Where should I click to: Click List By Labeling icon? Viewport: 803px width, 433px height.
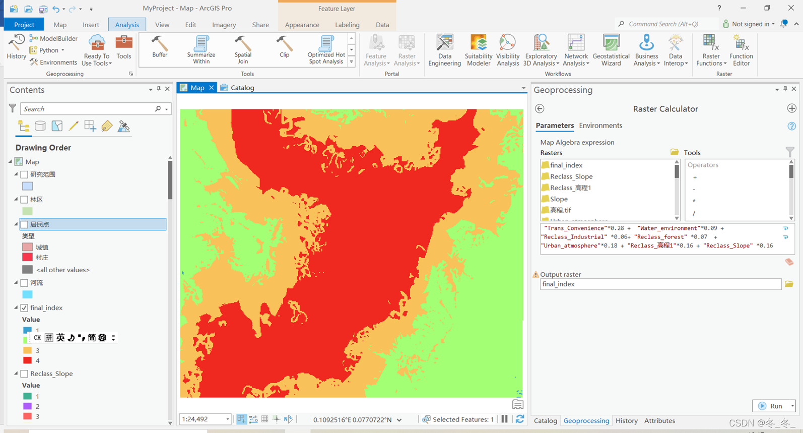pos(107,126)
